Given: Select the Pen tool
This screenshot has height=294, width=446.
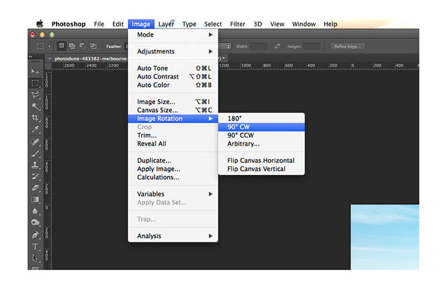Looking at the screenshot, I should (35, 235).
